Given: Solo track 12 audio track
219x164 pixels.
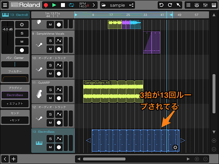Looking at the screenshot, I should [50, 114].
